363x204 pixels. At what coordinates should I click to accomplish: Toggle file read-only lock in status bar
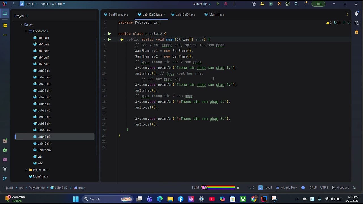(x=354, y=188)
